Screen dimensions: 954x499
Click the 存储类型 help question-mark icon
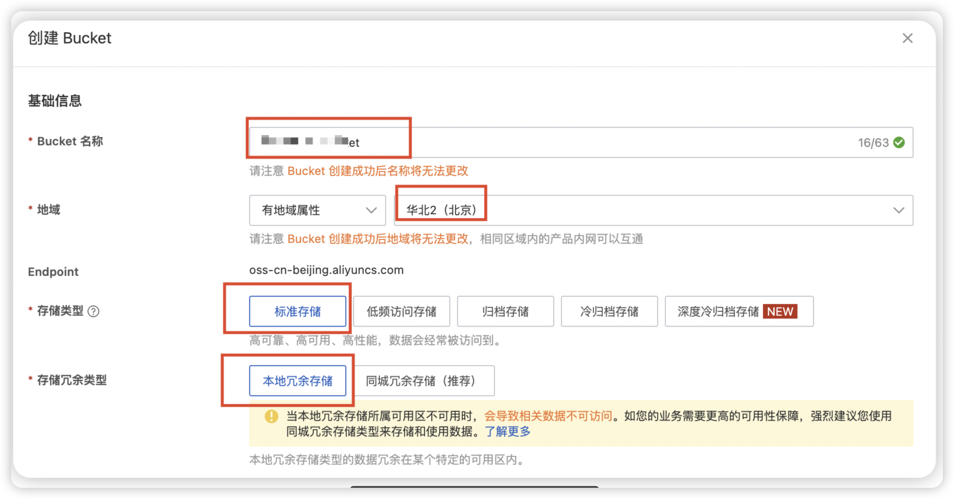pyautogui.click(x=93, y=311)
